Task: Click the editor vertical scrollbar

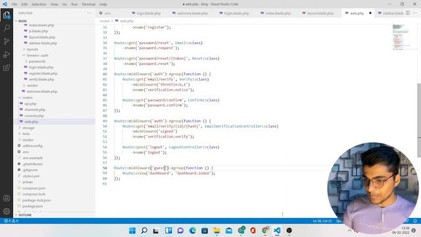Action: tap(419, 120)
